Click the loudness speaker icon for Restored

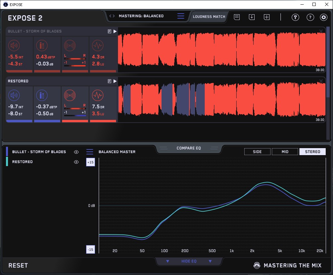click(14, 96)
